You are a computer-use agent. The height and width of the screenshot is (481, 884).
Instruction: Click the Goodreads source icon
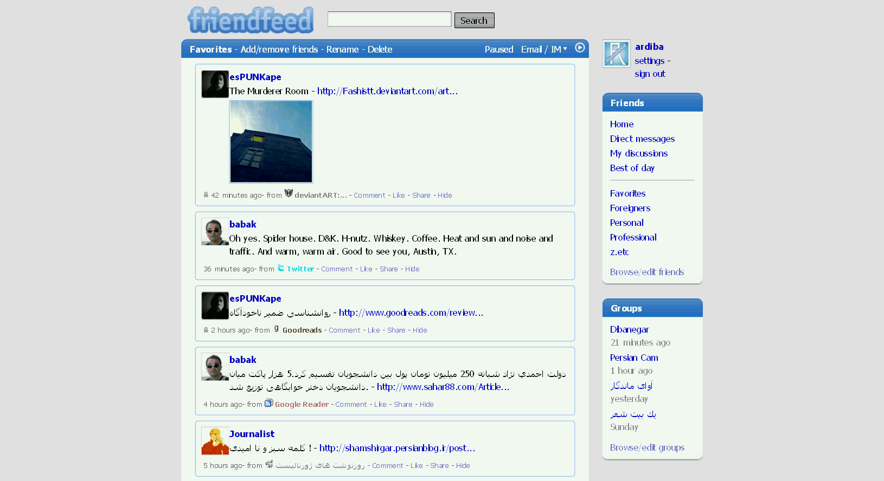[277, 329]
